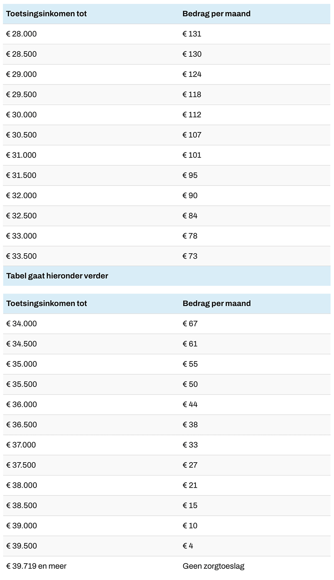Viewport: 334px width, 580px height.
Task: Click the € 39.500 income cell
Action: coord(21,546)
